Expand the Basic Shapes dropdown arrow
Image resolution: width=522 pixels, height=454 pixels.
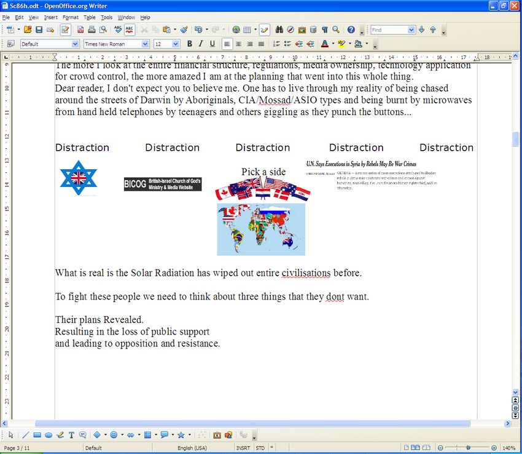pyautogui.click(x=106, y=435)
